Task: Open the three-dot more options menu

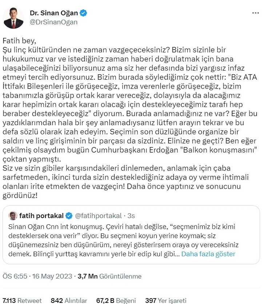Action: coord(256,13)
